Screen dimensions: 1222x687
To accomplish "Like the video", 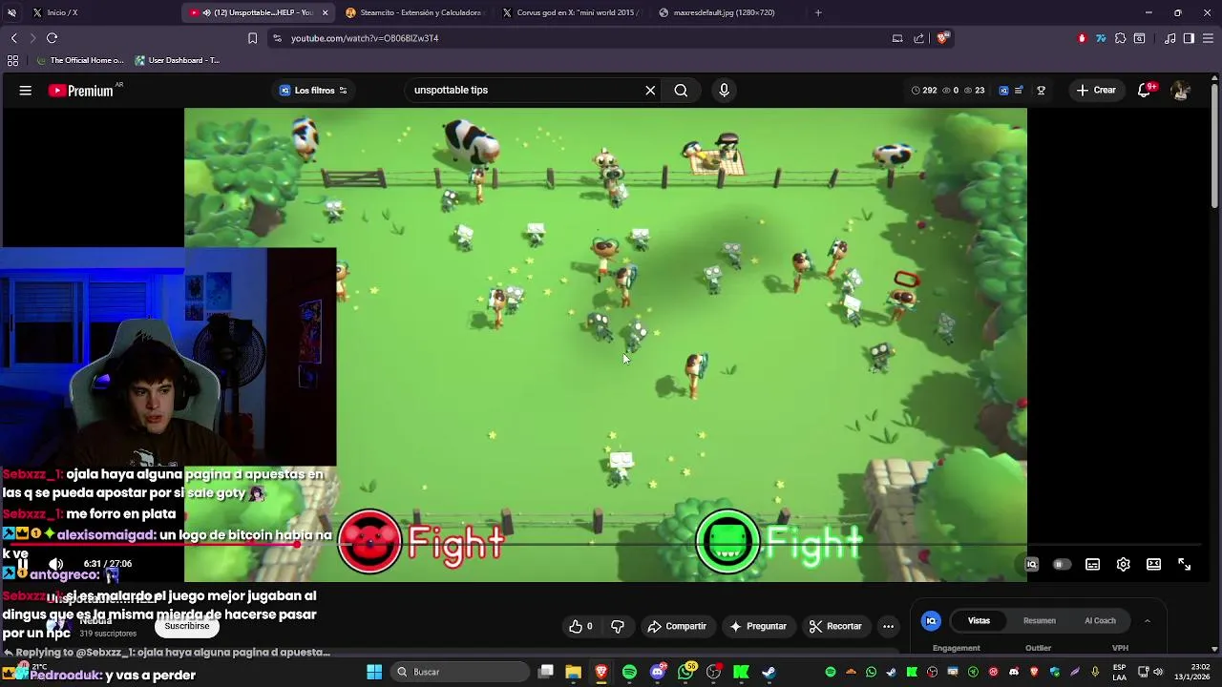I will pos(580,627).
